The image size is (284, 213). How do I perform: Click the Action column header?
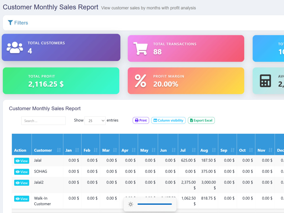(x=22, y=144)
